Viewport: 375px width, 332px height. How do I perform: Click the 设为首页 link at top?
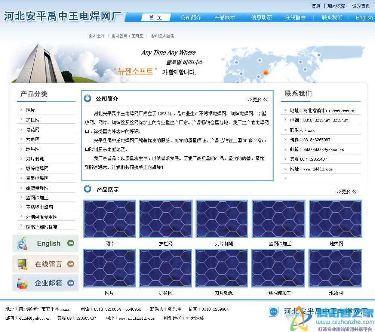pos(361,6)
